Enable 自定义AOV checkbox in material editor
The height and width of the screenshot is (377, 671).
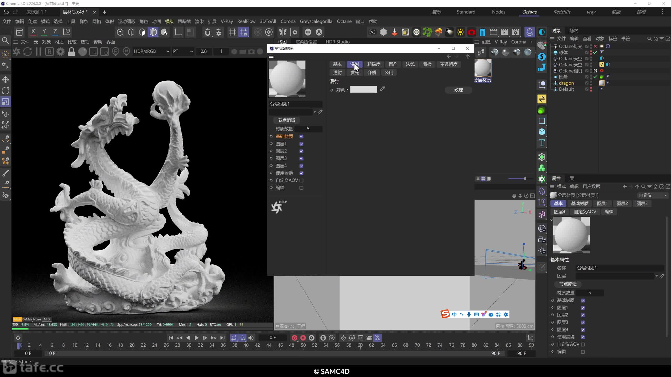[x=301, y=180]
